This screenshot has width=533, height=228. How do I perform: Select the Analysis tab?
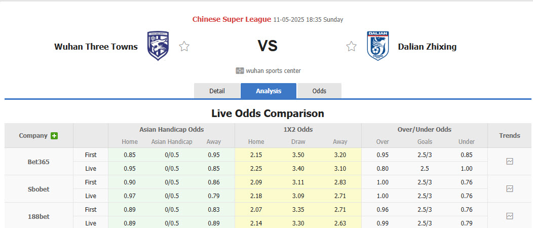(x=269, y=91)
